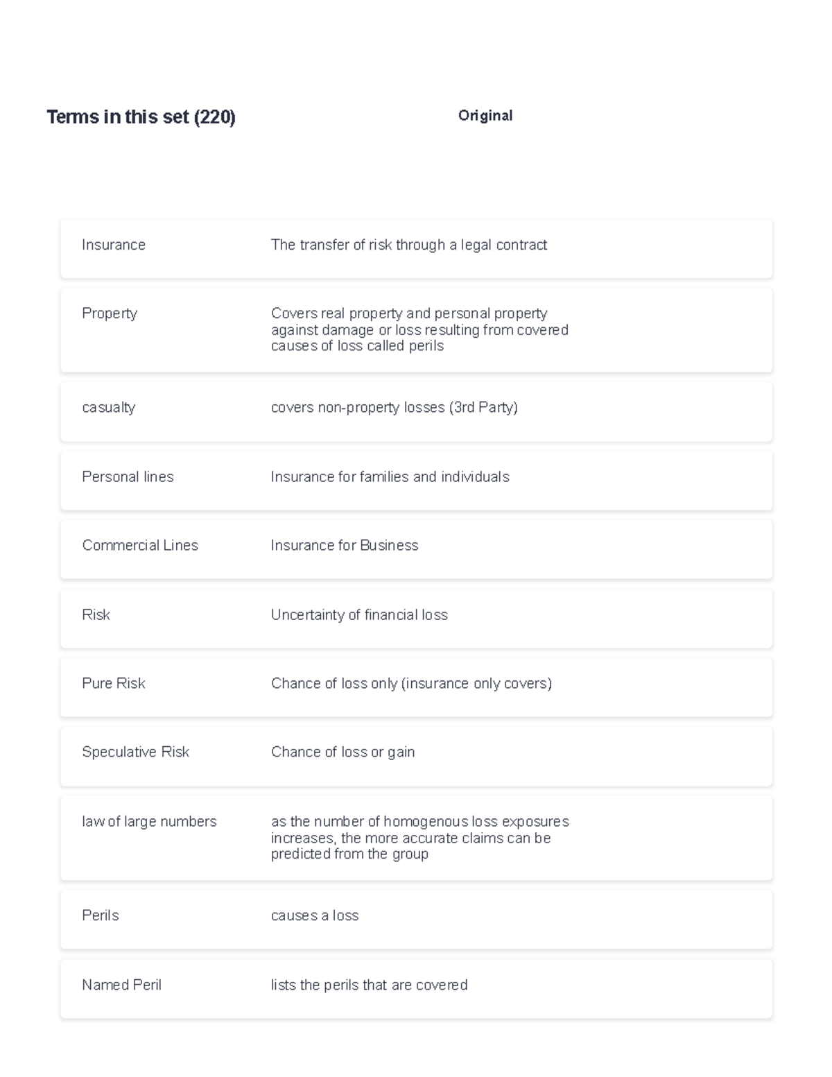Click the Risk term label
The image size is (832, 1077).
click(96, 615)
